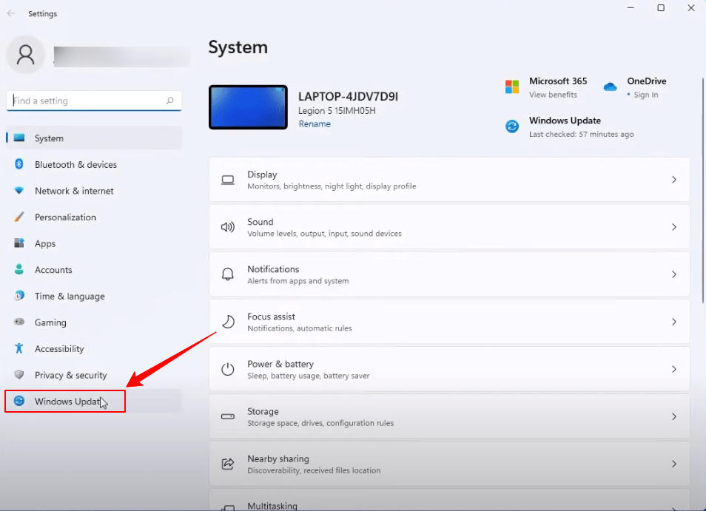Click the Privacy & security shield icon
This screenshot has width=706, height=511.
19,375
